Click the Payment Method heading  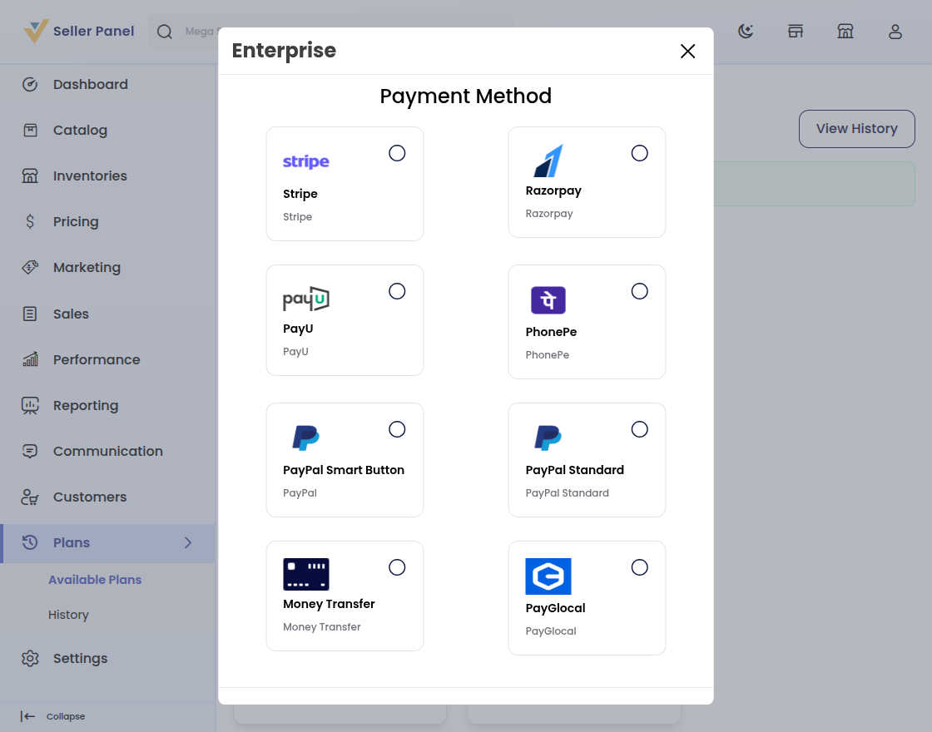coord(466,96)
